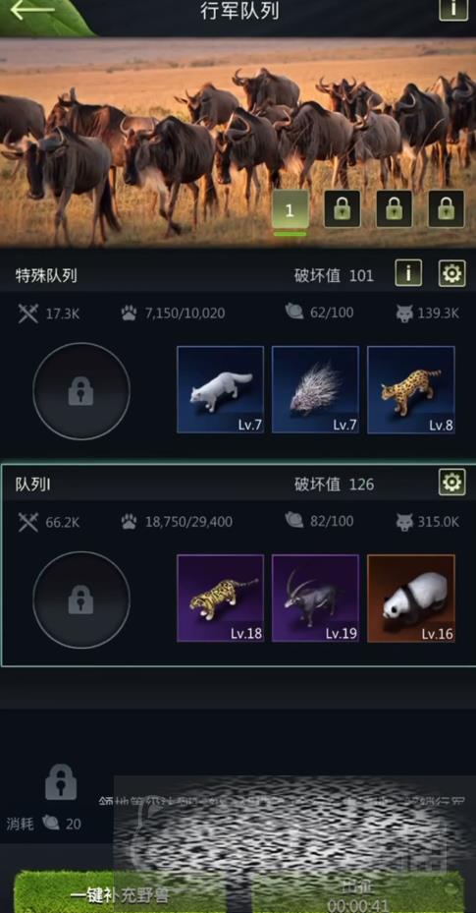Open the info icon beside 特殊队列 破坏值 101
This screenshot has width=476, height=913.
[x=408, y=273]
